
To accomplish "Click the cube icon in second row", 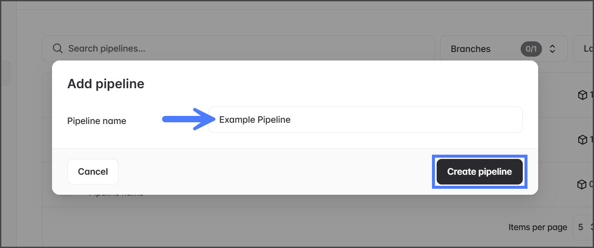I will pyautogui.click(x=582, y=140).
